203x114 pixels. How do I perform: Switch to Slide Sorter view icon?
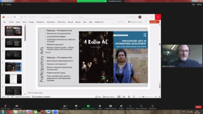pyautogui.click(x=124, y=97)
